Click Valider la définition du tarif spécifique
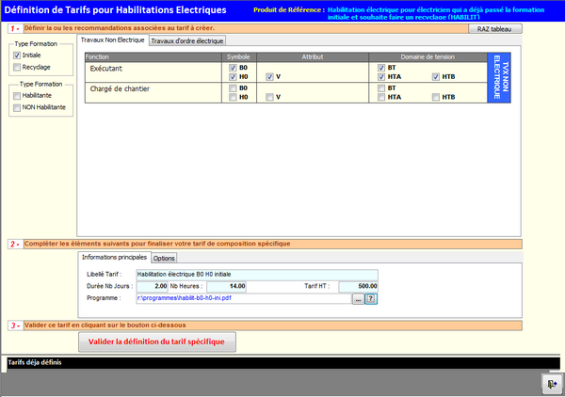565x397 pixels. point(157,341)
